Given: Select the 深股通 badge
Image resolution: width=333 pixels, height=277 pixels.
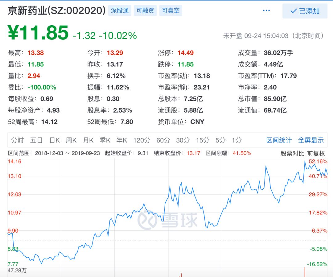Looking at the screenshot, I should [120, 10].
